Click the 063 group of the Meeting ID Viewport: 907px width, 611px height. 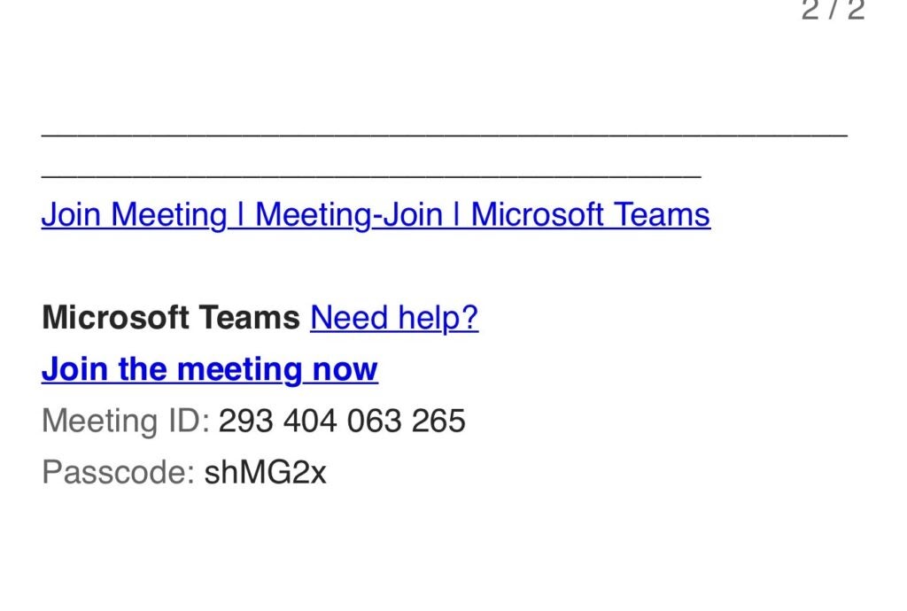(x=374, y=421)
